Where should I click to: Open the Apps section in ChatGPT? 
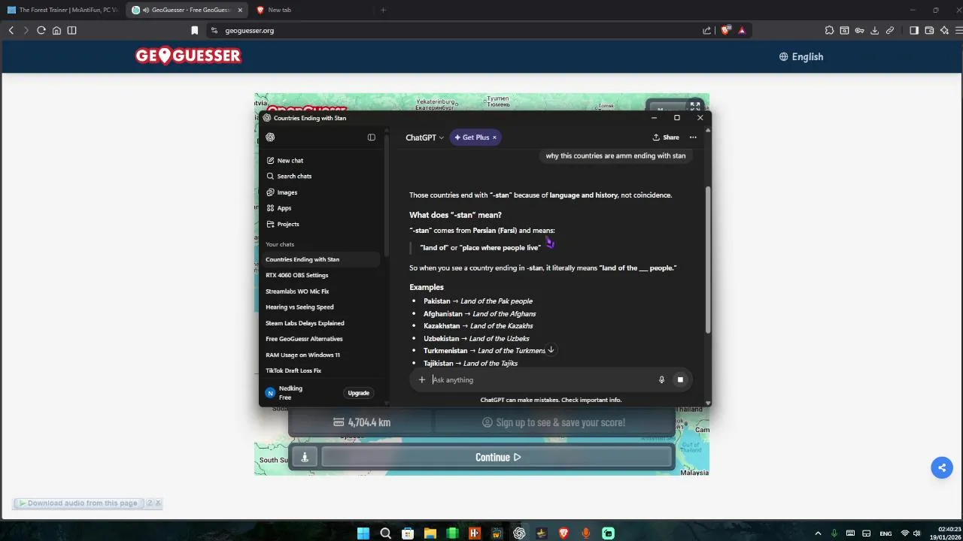coord(321,208)
